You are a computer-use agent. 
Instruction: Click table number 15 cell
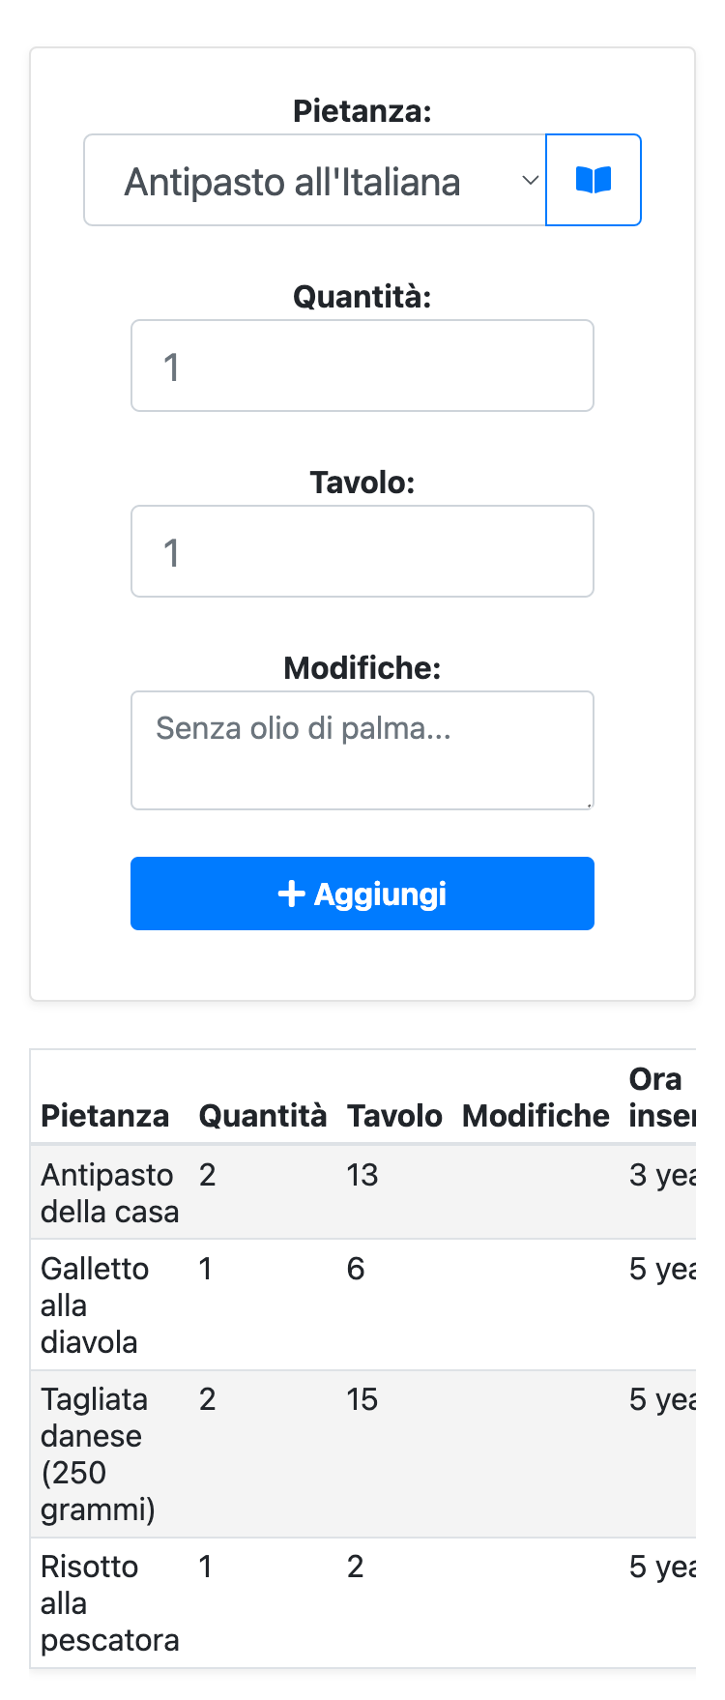(362, 1399)
